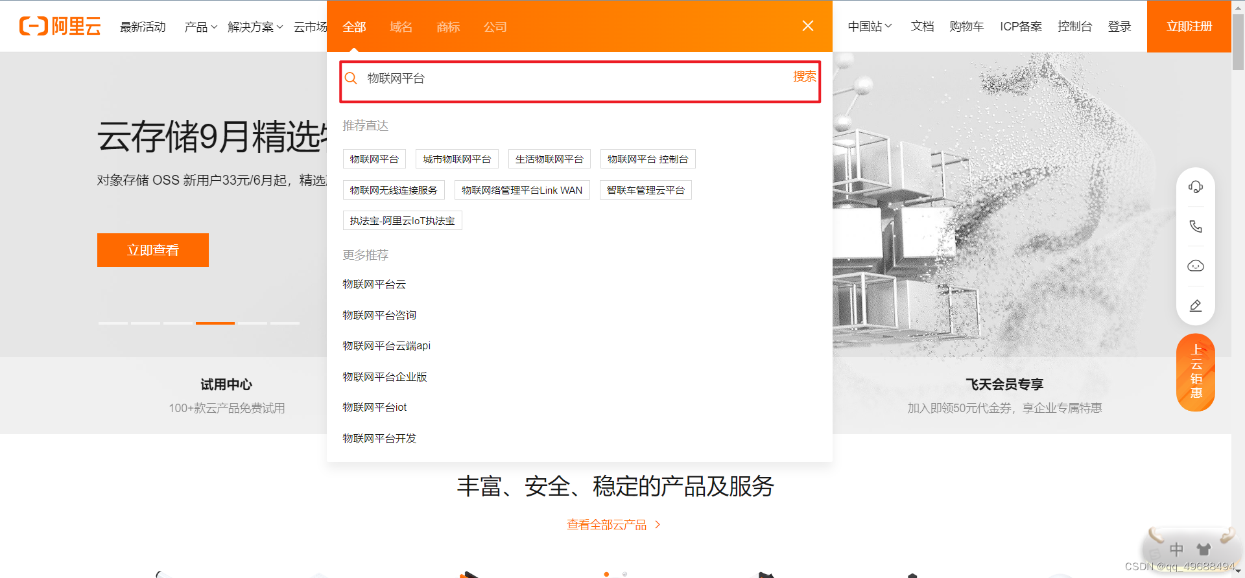Choose suggestion 物联网平台企业版
1245x578 pixels.
click(385, 377)
